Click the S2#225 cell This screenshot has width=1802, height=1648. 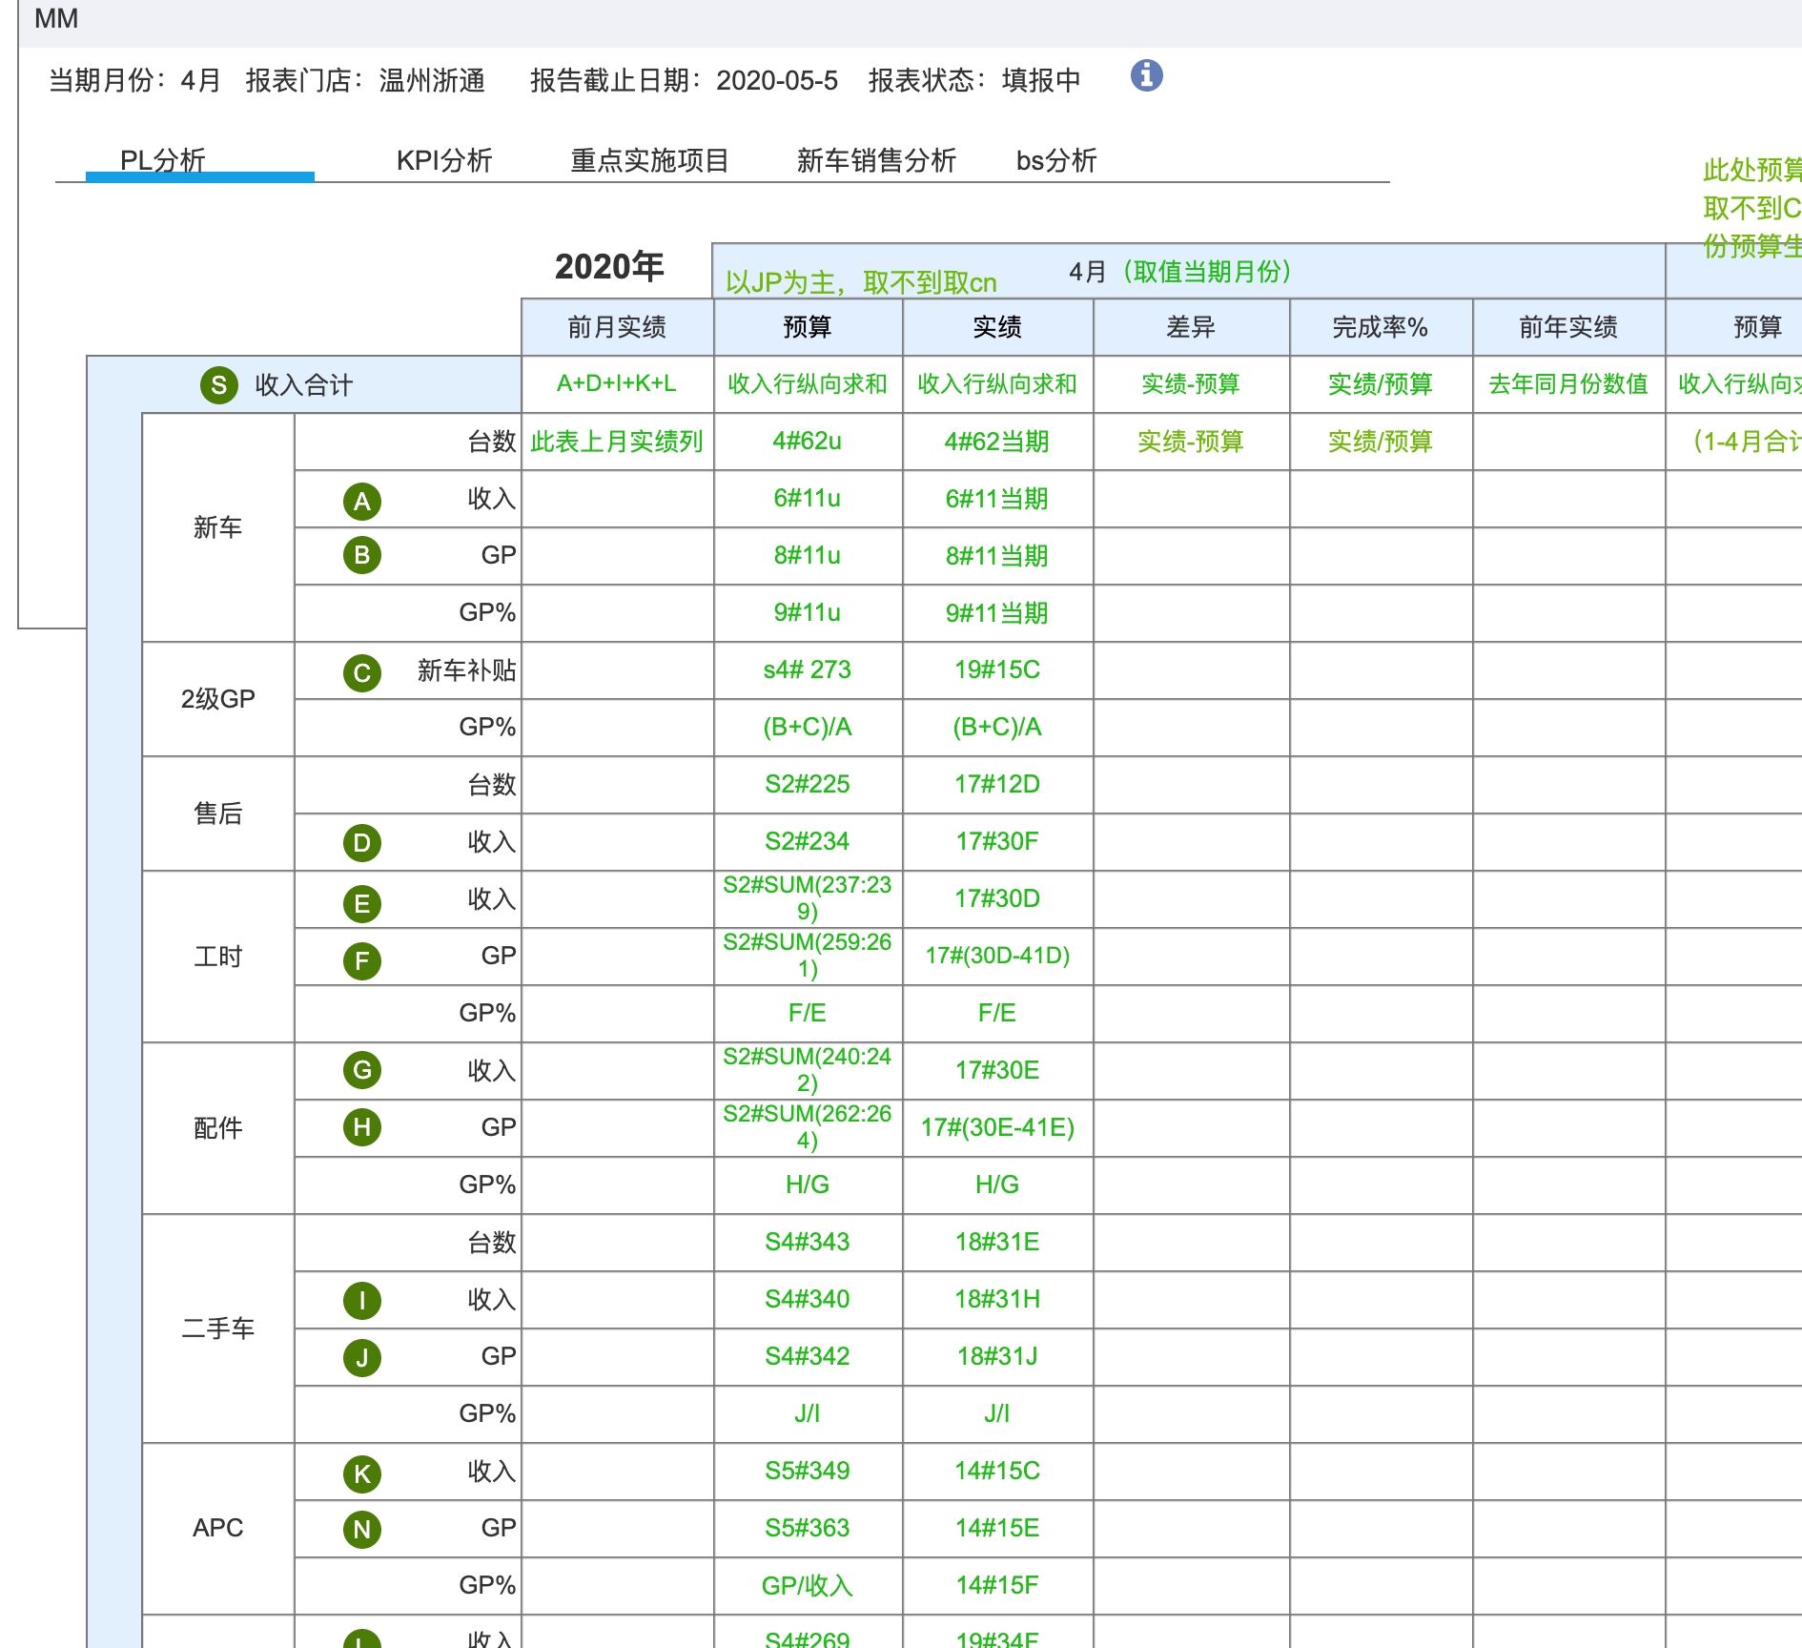click(808, 785)
